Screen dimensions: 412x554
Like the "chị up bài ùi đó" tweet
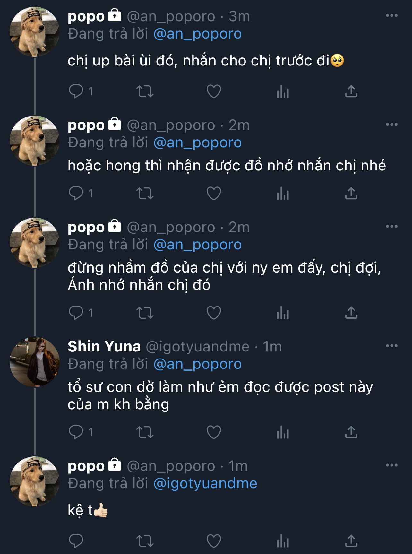point(214,91)
